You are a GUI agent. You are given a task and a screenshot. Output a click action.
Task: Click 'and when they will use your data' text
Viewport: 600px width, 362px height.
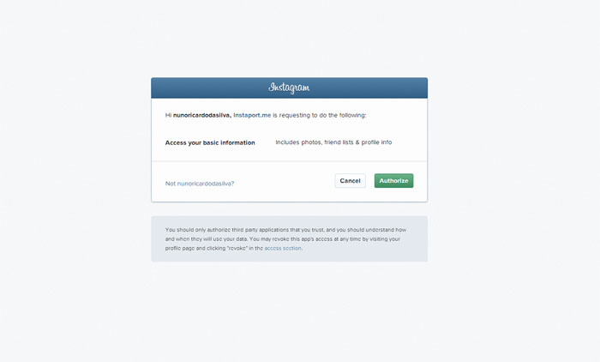click(x=207, y=239)
